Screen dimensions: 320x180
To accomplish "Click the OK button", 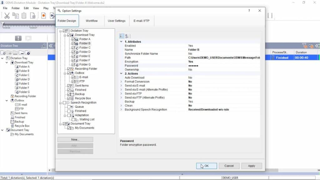I will (207, 166).
